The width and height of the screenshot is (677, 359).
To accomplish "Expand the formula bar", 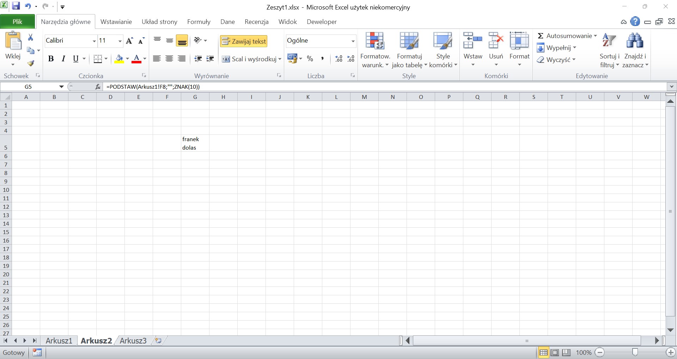I will click(x=671, y=87).
